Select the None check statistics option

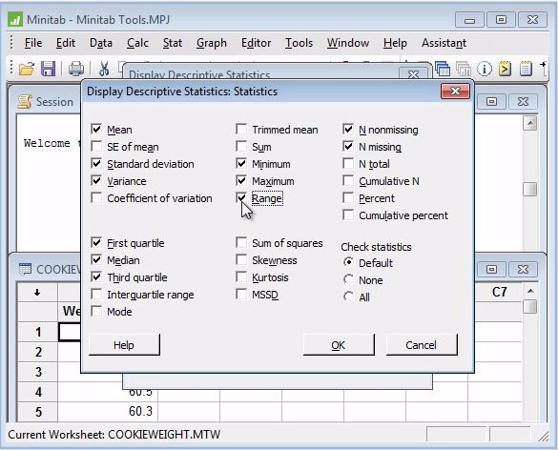point(349,279)
